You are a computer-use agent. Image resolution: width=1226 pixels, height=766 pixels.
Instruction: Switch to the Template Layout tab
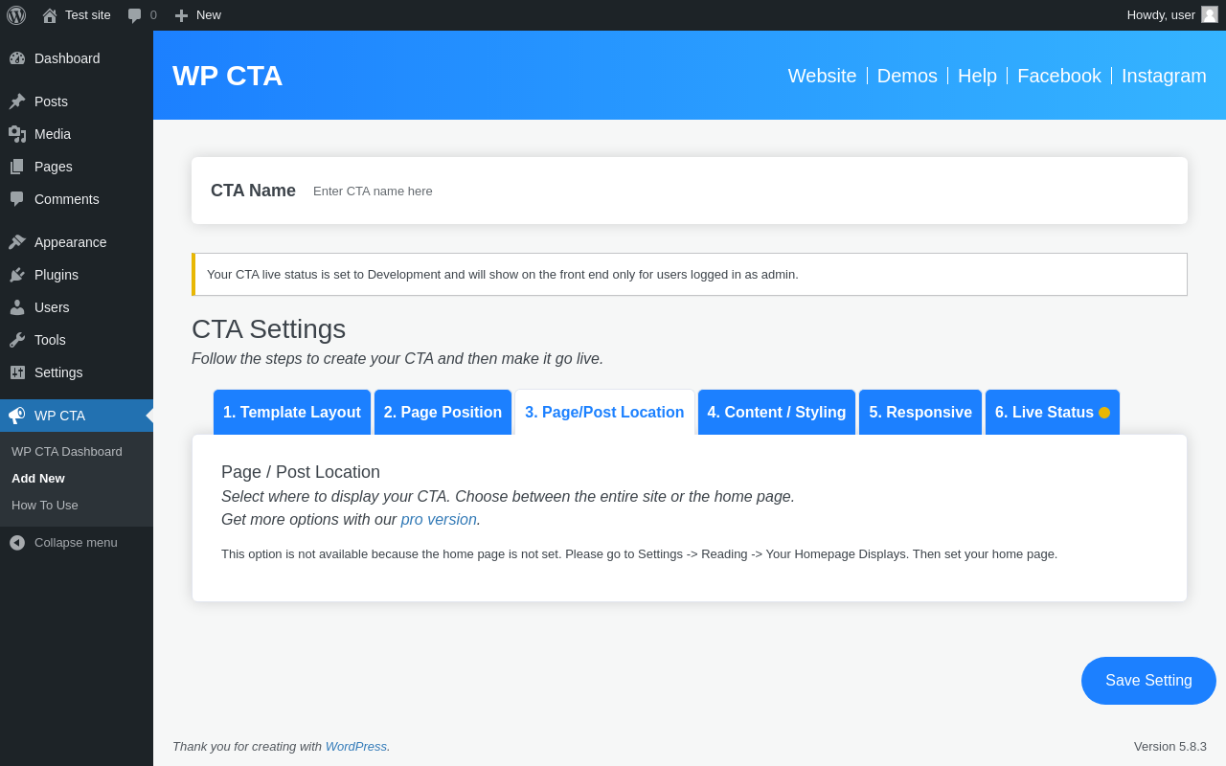[292, 413]
